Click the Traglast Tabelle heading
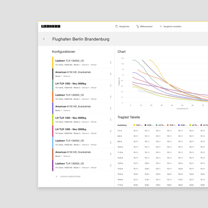The height and width of the screenshot is (208, 208). click(x=129, y=117)
